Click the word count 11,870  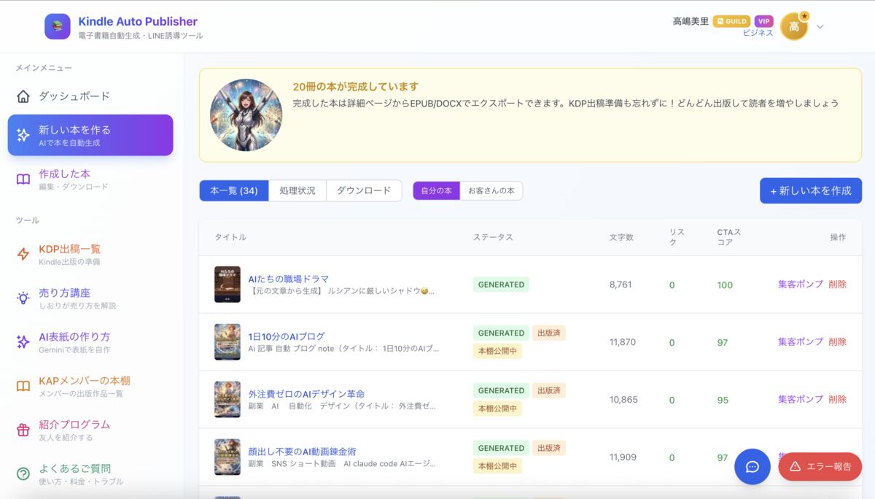click(623, 341)
